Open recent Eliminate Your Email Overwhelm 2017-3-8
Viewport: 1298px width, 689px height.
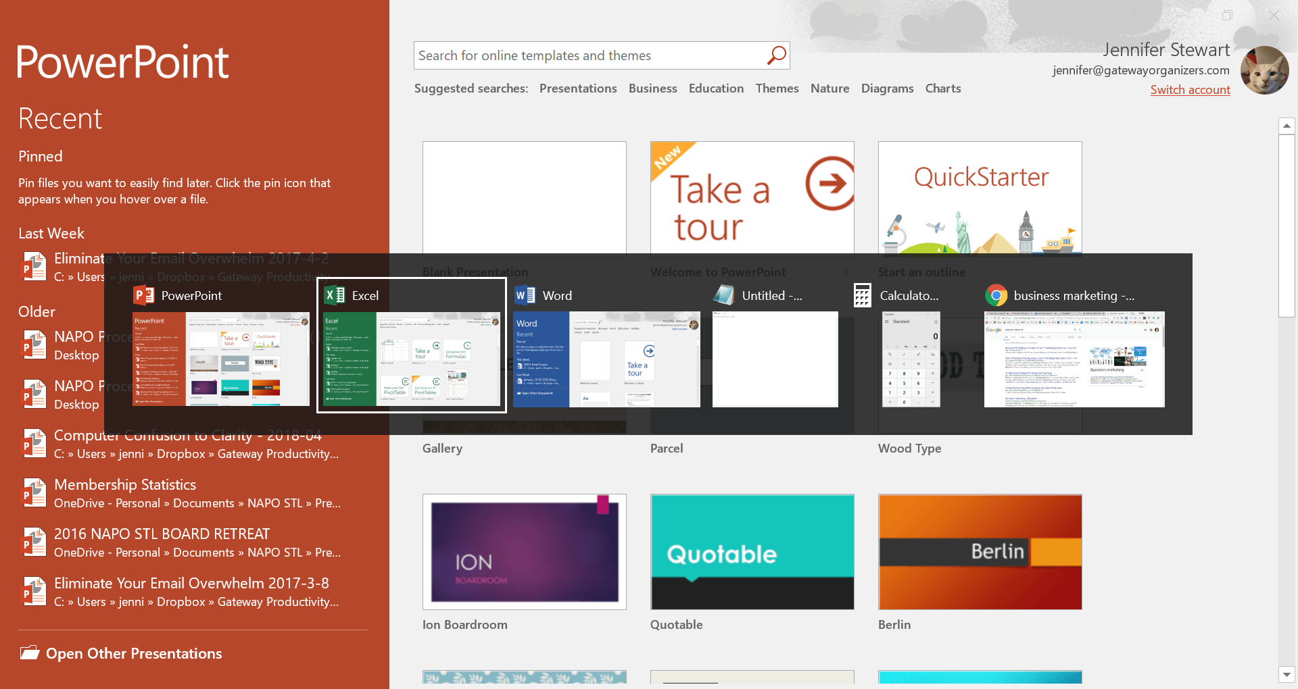tap(193, 592)
